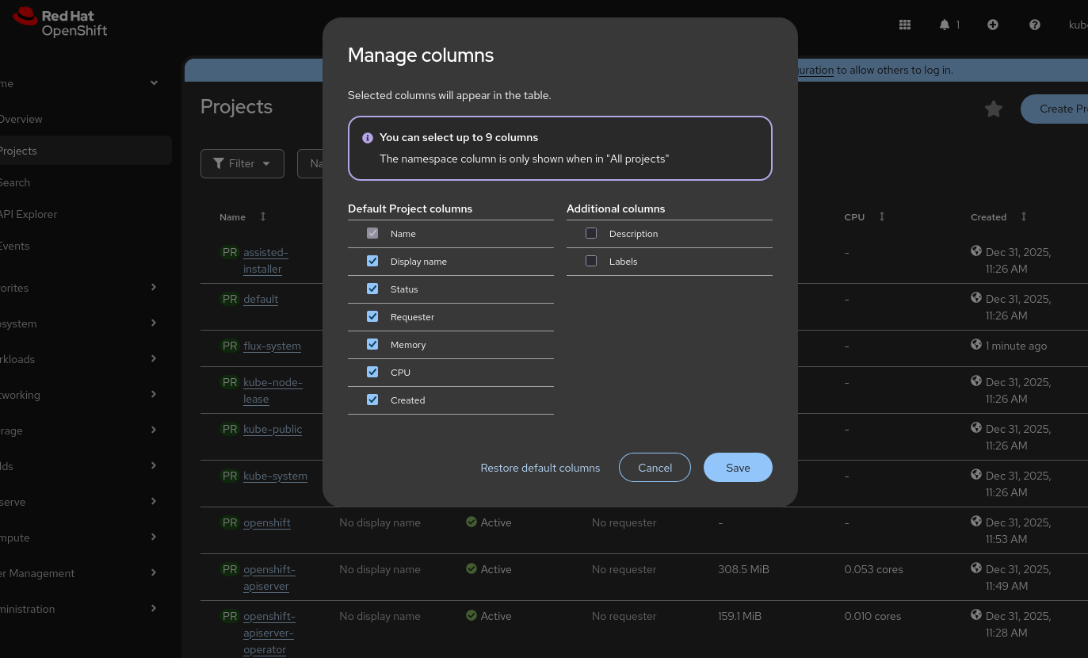Viewport: 1088px width, 658px height.
Task: Click the notifications bell icon
Action: point(945,25)
